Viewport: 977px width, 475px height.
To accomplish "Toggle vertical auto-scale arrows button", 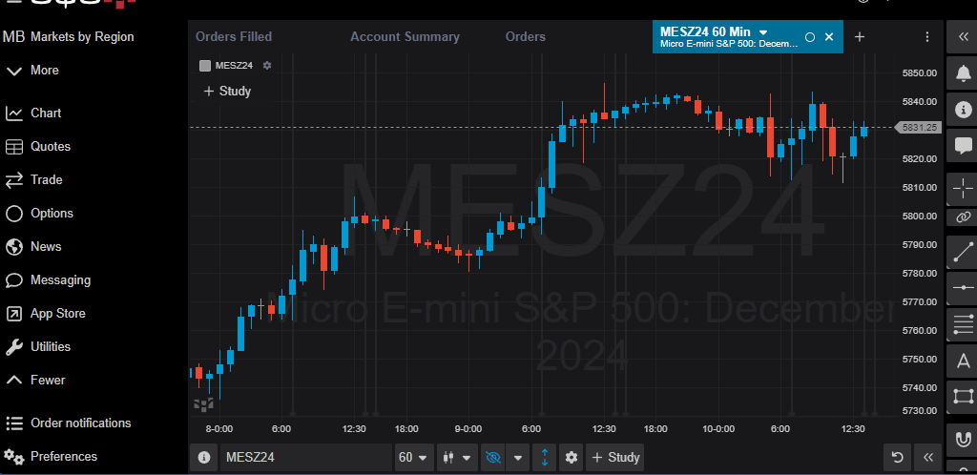I will click(545, 458).
